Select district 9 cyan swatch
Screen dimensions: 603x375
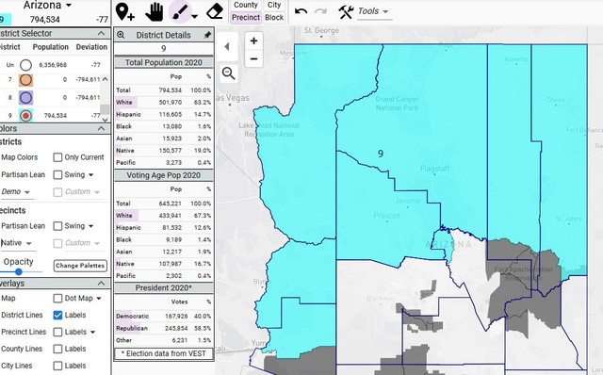(25, 115)
